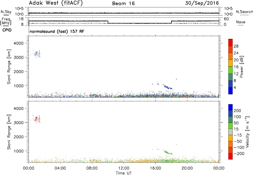Select the '18' tick on the frequency axis

coord(21,19)
